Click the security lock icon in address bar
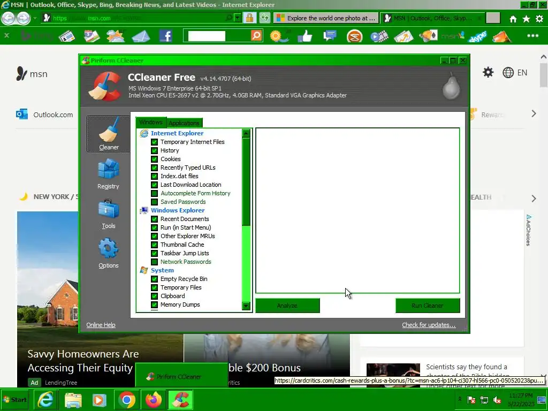Screen dimensions: 548x411 tap(249, 18)
